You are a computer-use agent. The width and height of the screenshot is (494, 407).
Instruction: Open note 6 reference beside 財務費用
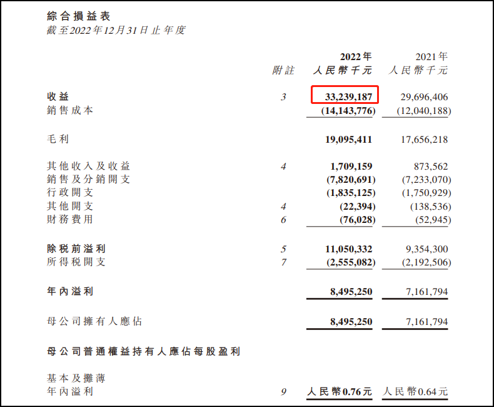click(283, 220)
